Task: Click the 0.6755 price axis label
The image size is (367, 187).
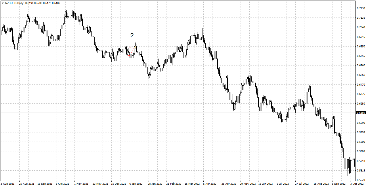Action: pos(361,56)
